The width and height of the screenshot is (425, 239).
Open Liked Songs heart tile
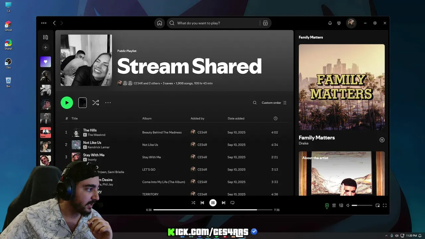click(x=45, y=62)
